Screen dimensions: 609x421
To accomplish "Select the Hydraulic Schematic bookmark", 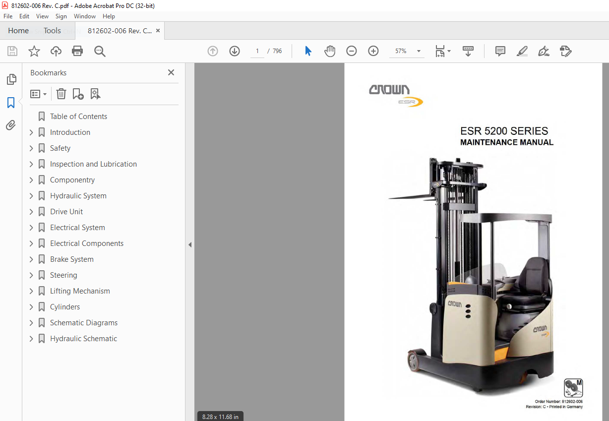I will click(83, 339).
